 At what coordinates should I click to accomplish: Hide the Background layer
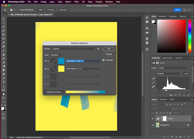153,125
